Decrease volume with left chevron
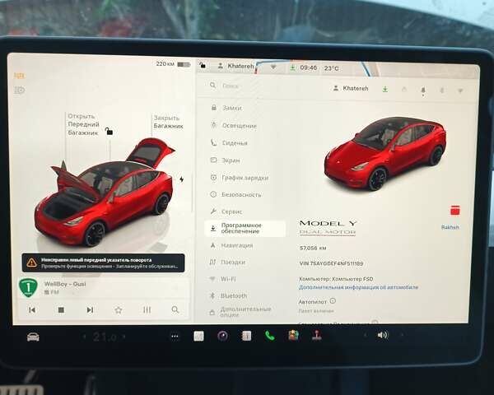The height and width of the screenshot is (395, 494). [x=365, y=335]
